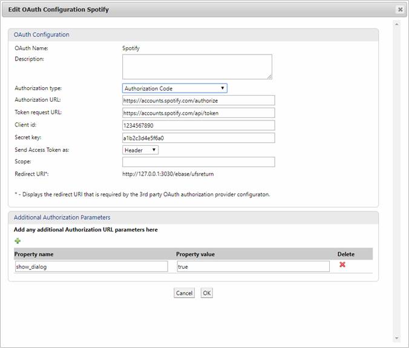The width and height of the screenshot is (409, 348).
Task: Click into the Description text area
Action: click(x=197, y=67)
